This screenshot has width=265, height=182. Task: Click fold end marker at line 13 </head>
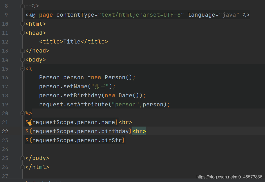pos(23,51)
